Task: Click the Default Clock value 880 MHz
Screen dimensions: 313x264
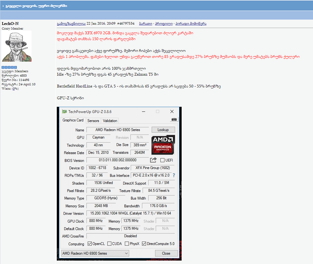Action: point(96,229)
